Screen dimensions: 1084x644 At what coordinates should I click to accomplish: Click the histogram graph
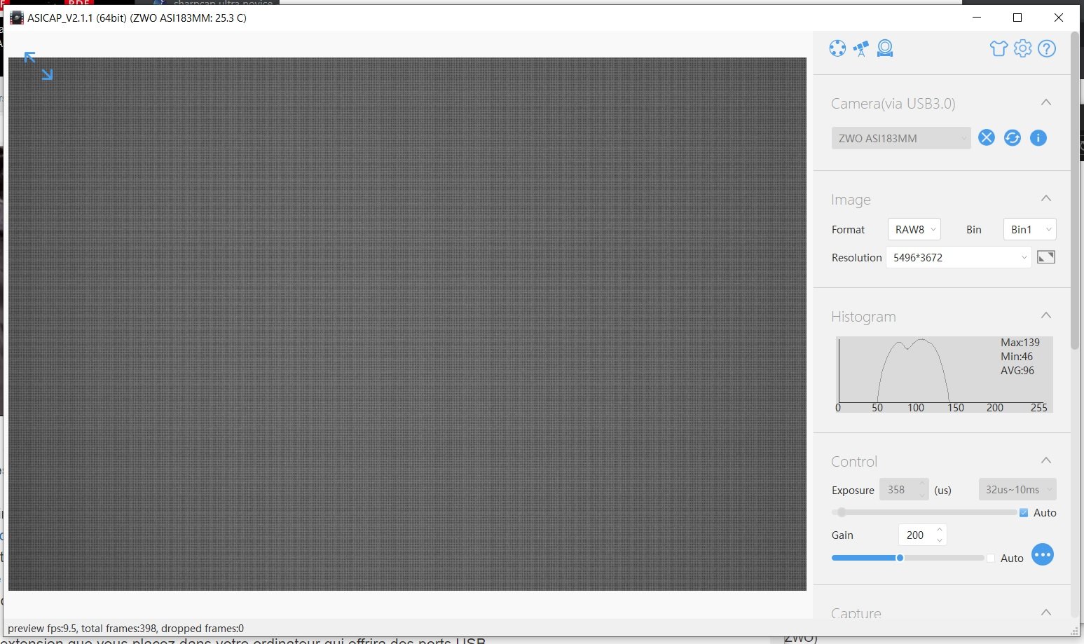944,375
